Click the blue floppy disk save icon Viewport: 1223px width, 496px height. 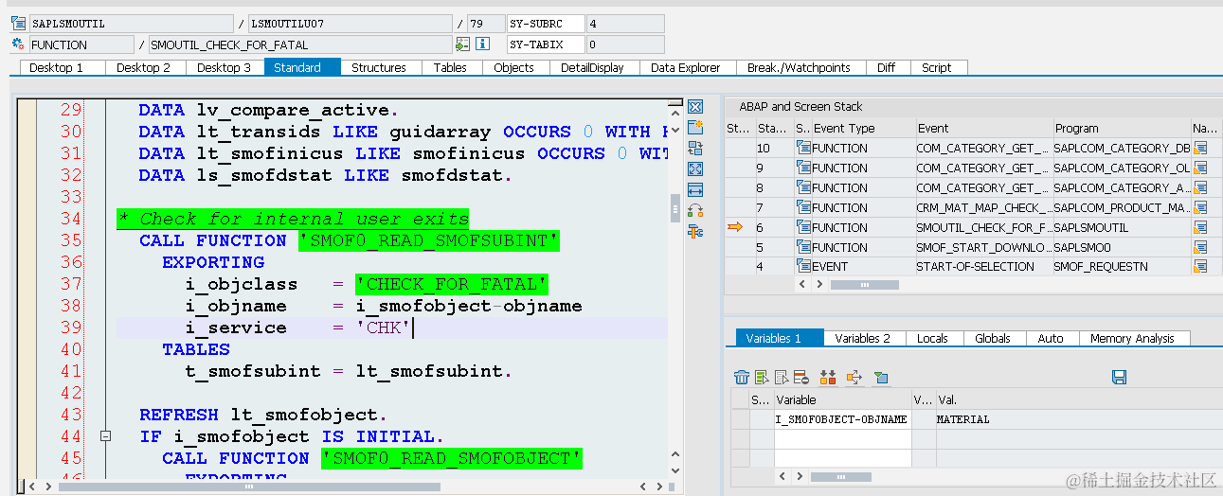pos(1119,378)
